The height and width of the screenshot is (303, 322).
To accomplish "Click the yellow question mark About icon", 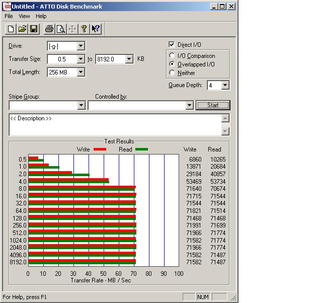I will 84,29.
